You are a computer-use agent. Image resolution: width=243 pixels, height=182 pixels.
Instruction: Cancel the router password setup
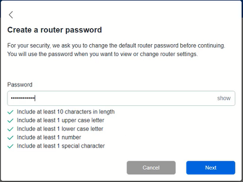pos(151,167)
